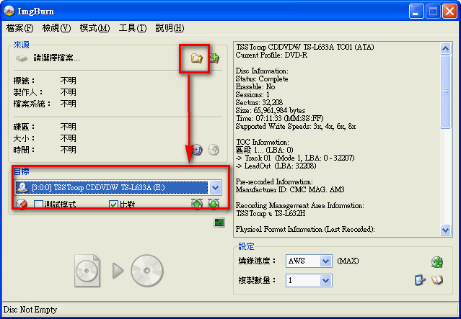Close the ImgBurn window
The image size is (461, 319).
coord(449,12)
